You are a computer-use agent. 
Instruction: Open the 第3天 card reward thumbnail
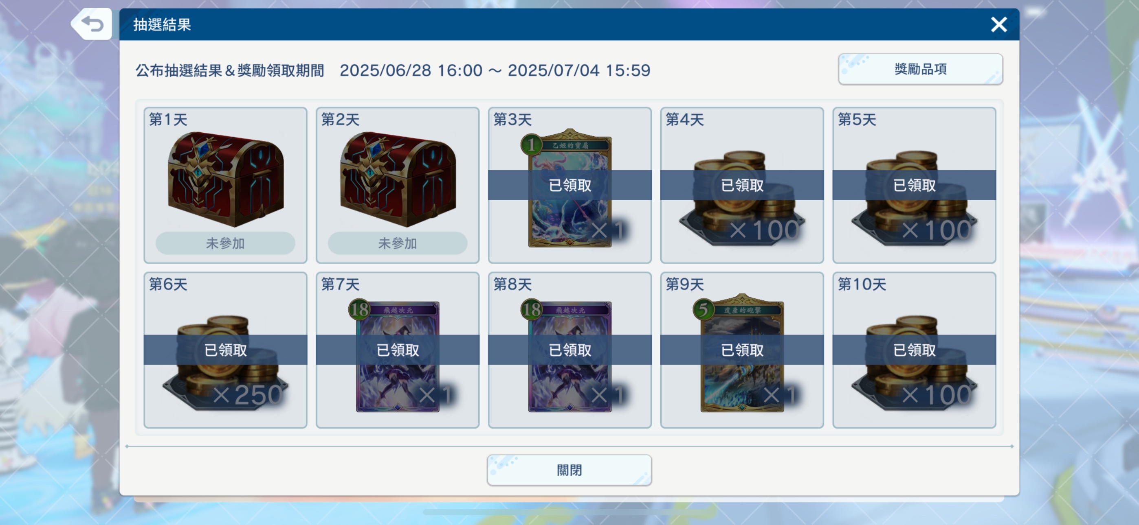pos(569,188)
